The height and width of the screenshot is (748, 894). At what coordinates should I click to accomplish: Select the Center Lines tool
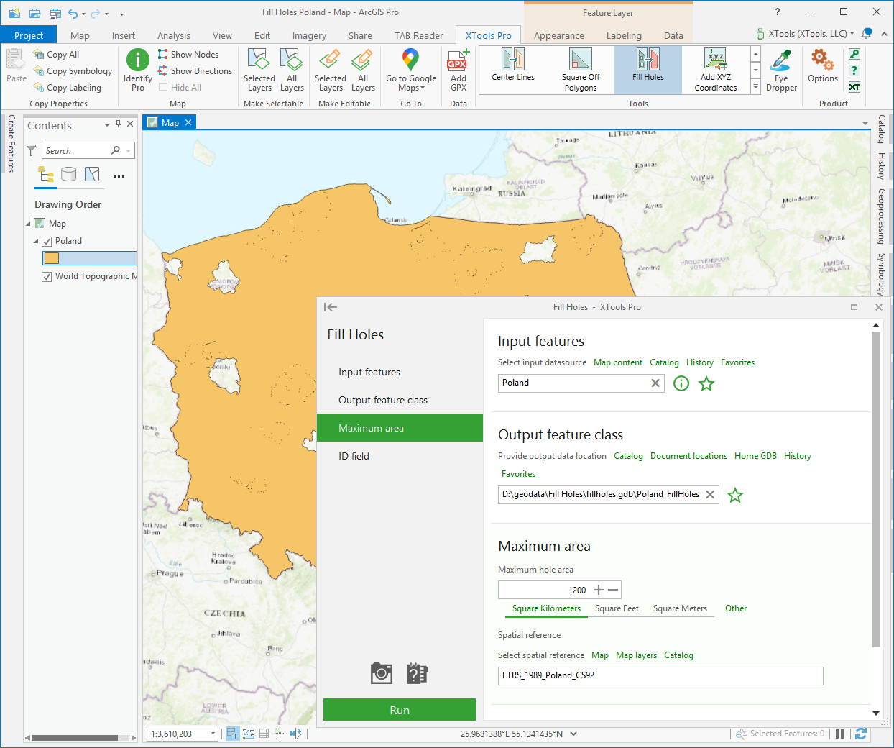click(x=513, y=70)
